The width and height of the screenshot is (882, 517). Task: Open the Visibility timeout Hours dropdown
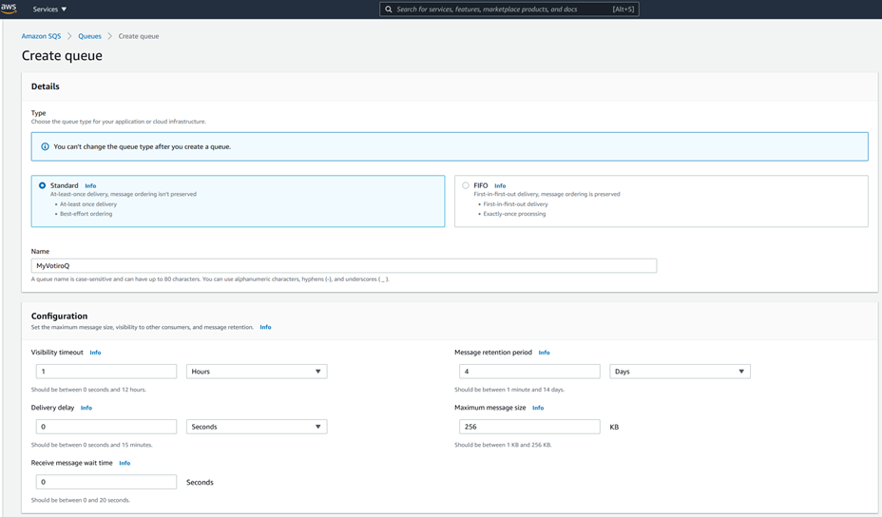[x=257, y=372]
